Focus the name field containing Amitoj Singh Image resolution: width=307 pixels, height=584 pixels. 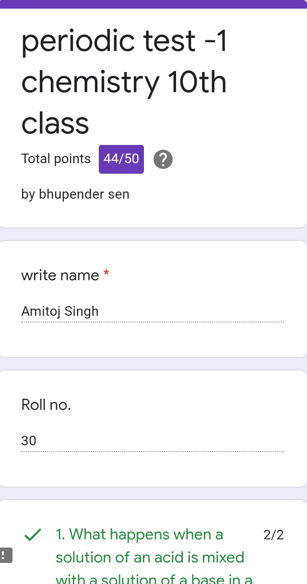coord(153,312)
